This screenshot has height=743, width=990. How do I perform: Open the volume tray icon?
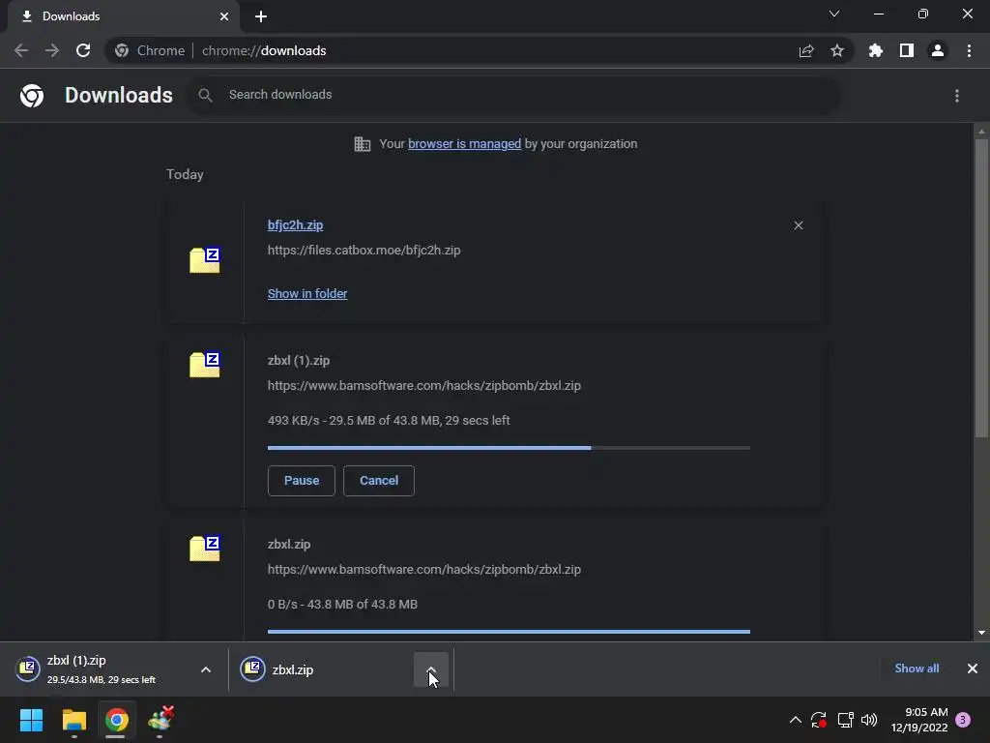point(869,720)
